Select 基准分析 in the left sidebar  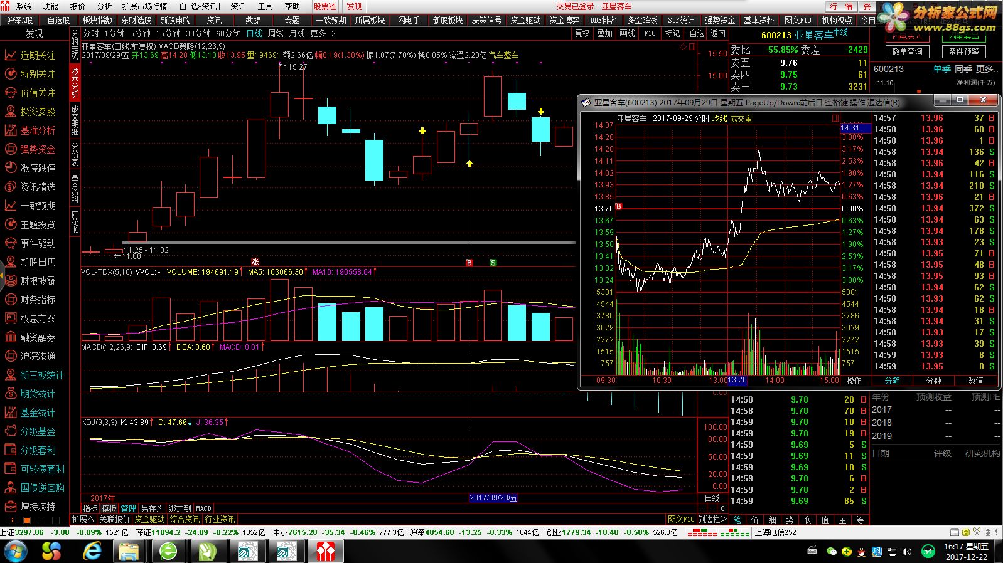coord(30,130)
